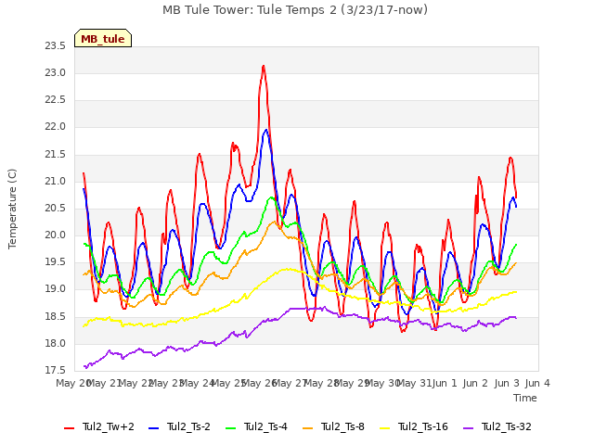Click the 20.5 y-axis tick label
The width and height of the screenshot is (594, 445).
pyautogui.click(x=56, y=208)
